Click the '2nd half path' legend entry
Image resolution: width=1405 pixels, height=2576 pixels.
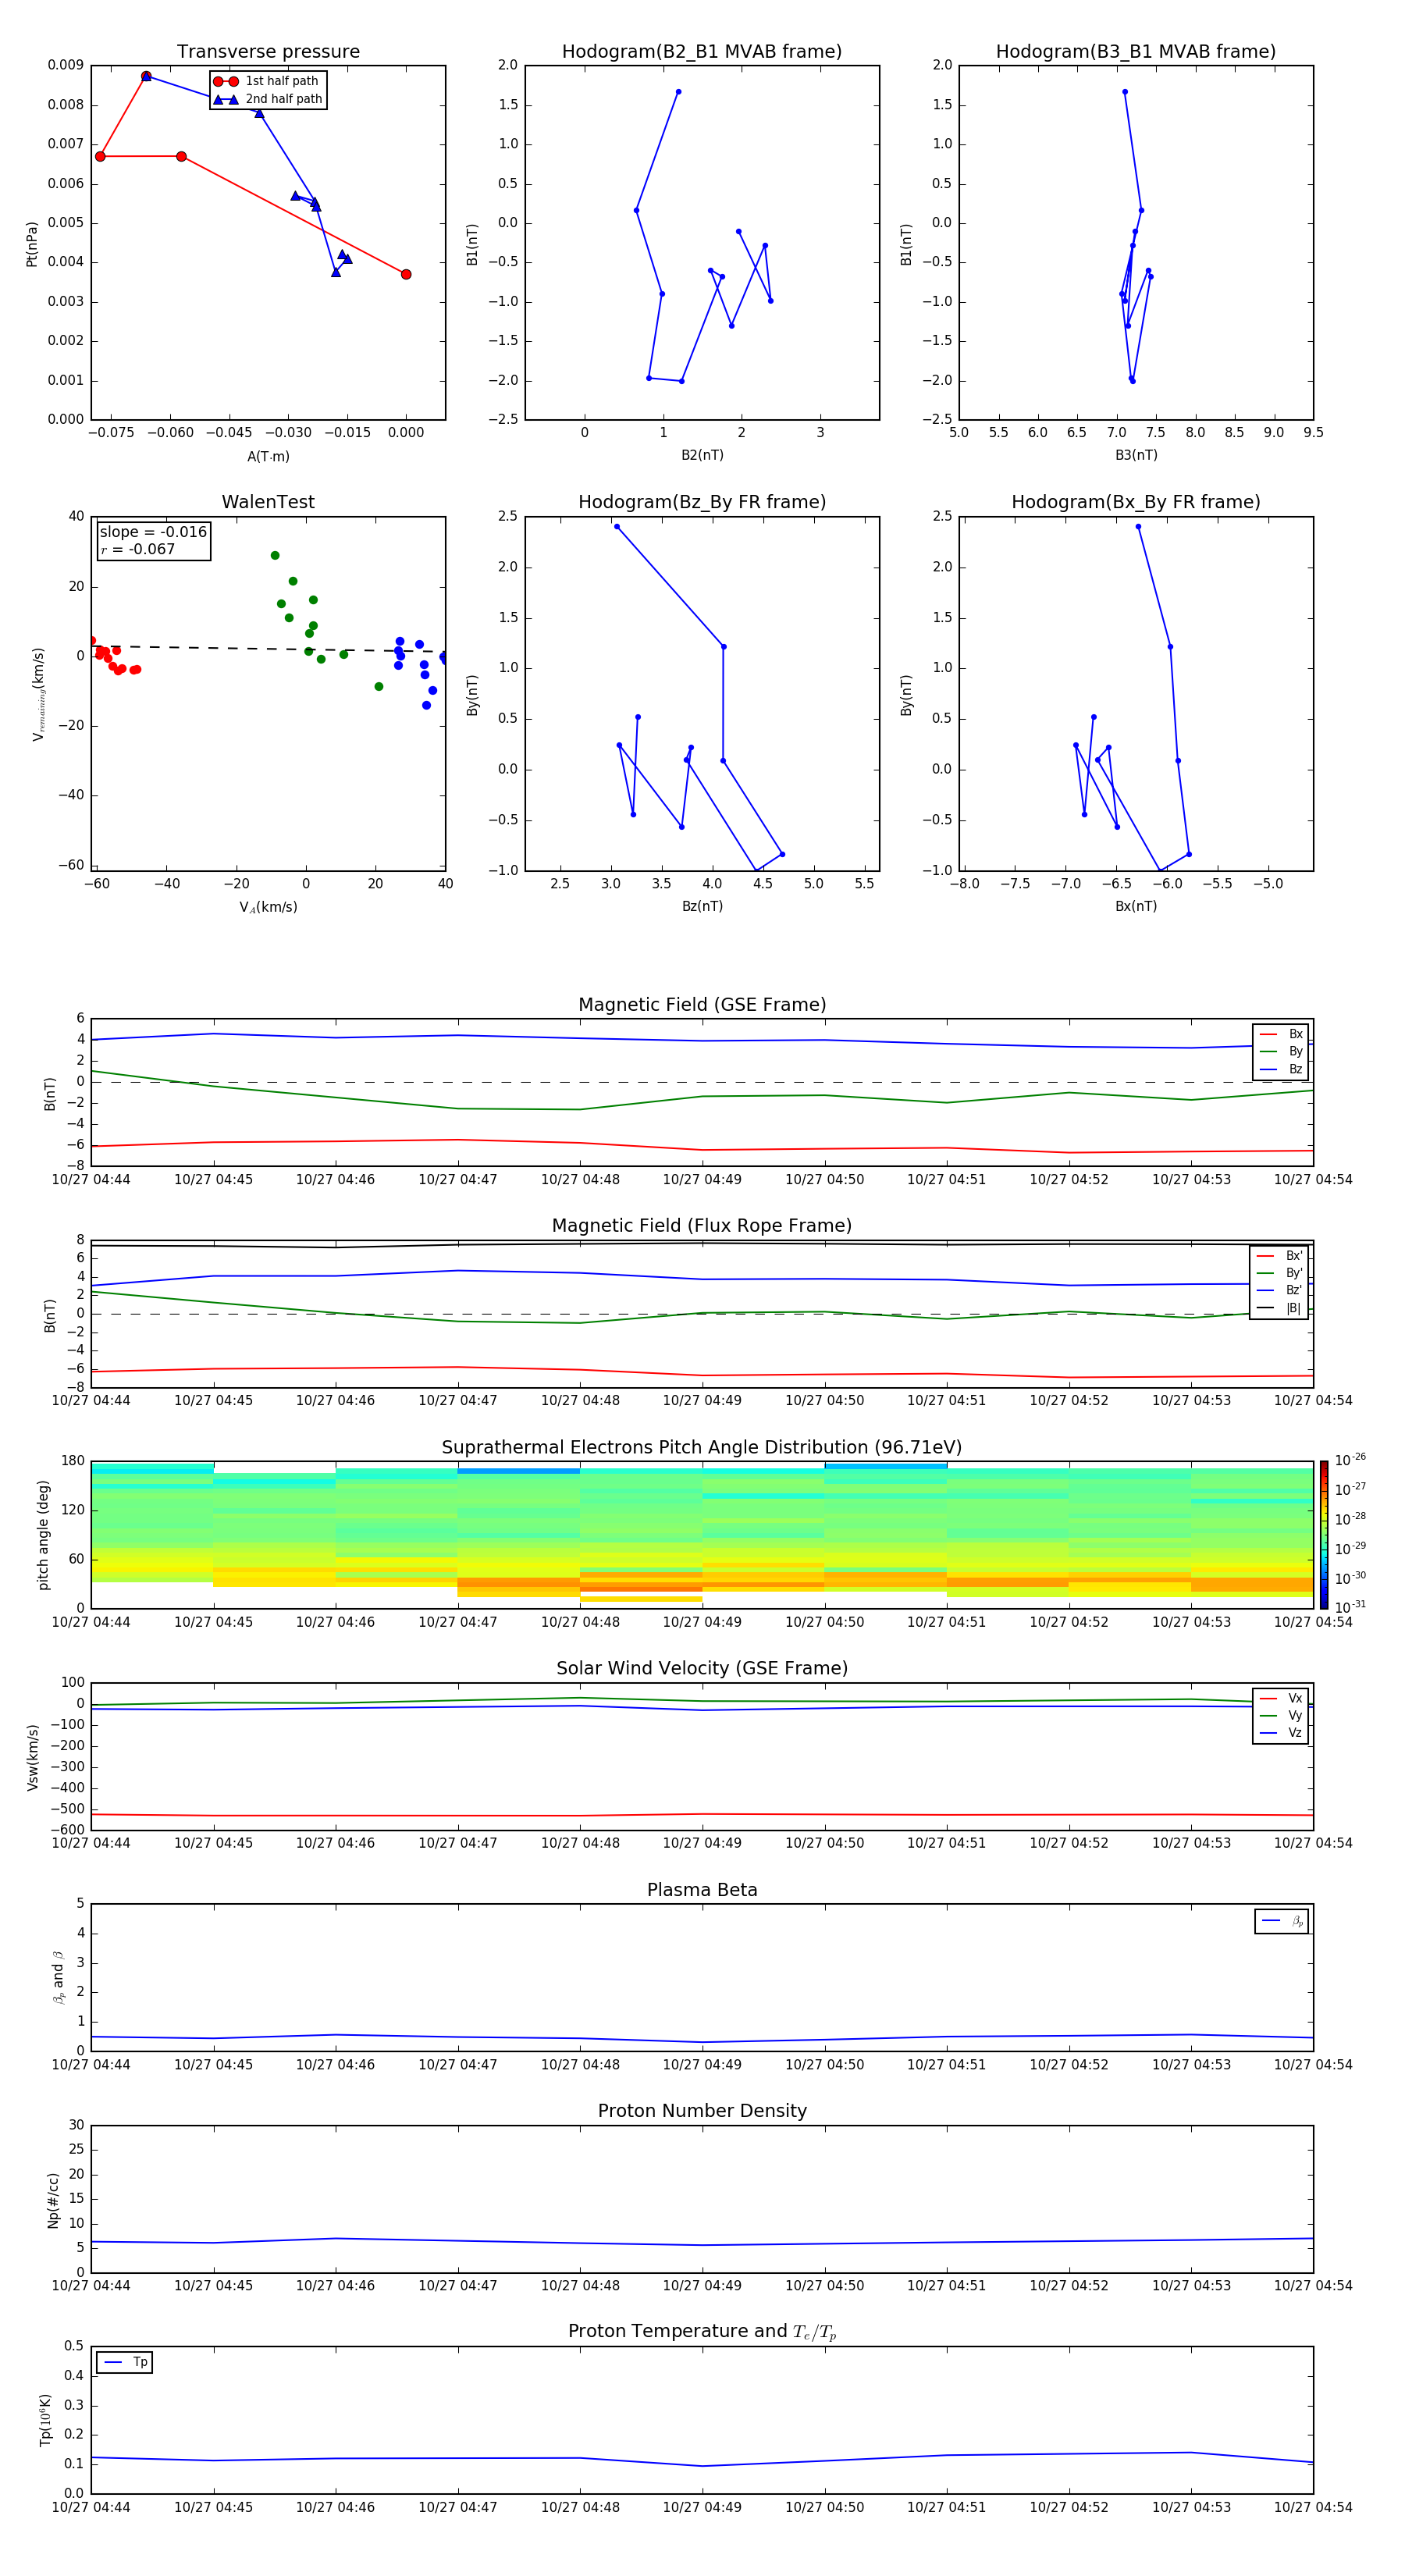tap(268, 99)
